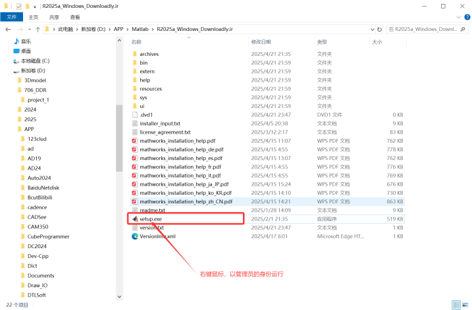The height and width of the screenshot is (310, 472).
Task: Click the refresh button beside address bar
Action: coord(380,29)
